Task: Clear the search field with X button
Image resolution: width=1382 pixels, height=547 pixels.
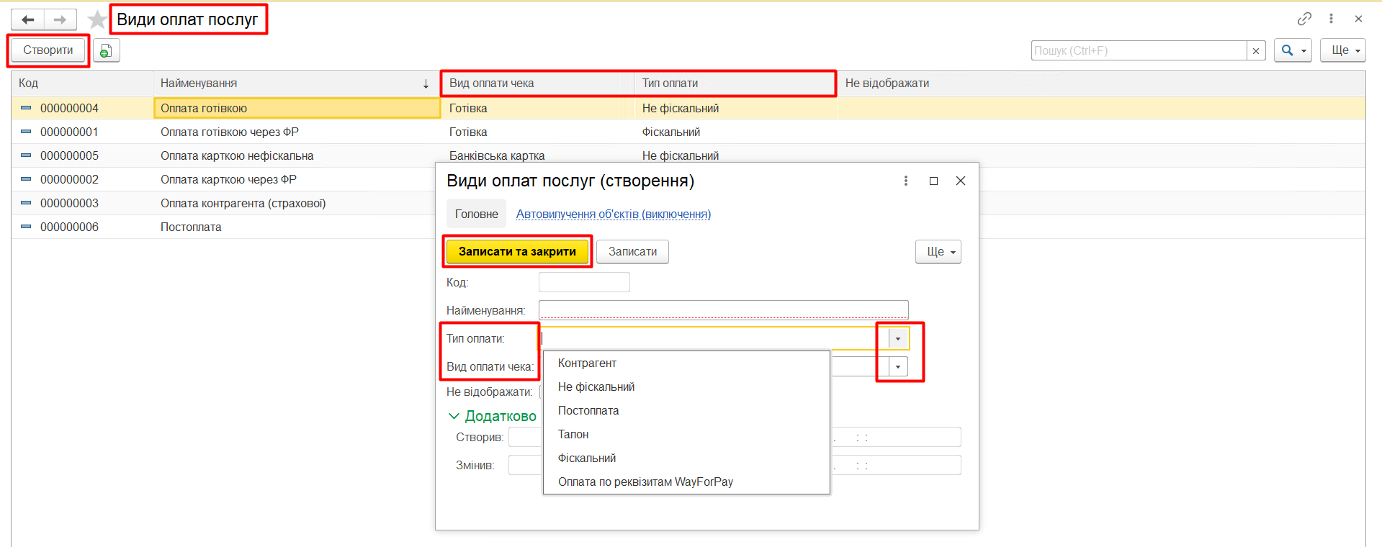Action: 1256,50
